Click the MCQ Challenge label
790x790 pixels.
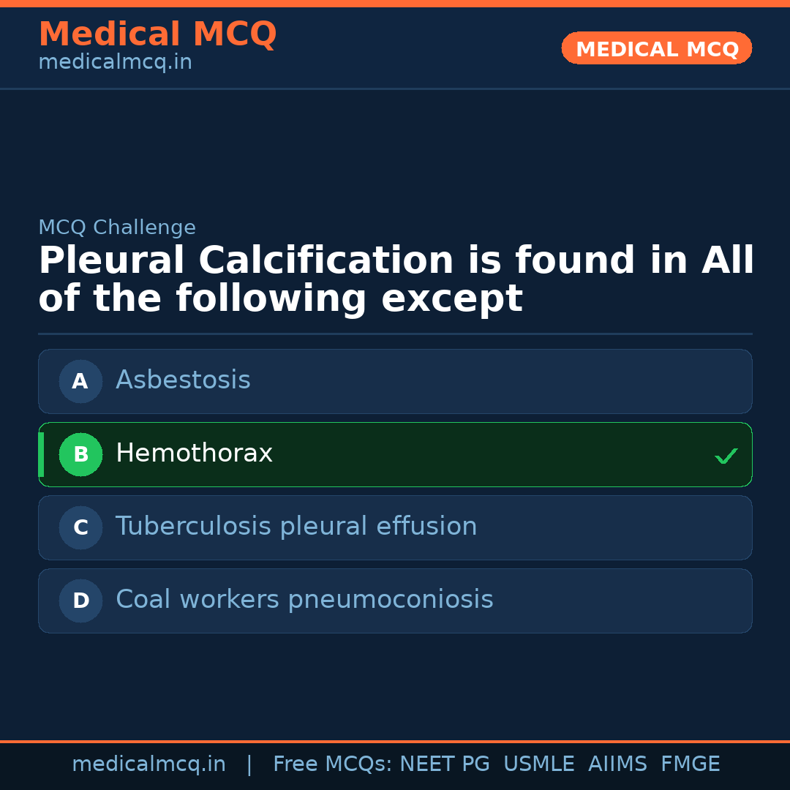click(117, 227)
